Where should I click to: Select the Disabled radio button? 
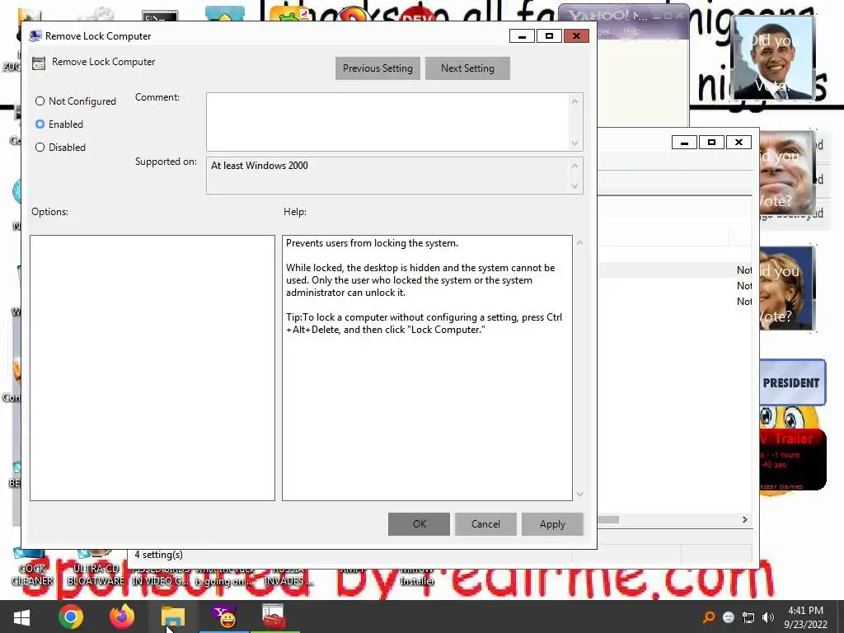coord(40,148)
